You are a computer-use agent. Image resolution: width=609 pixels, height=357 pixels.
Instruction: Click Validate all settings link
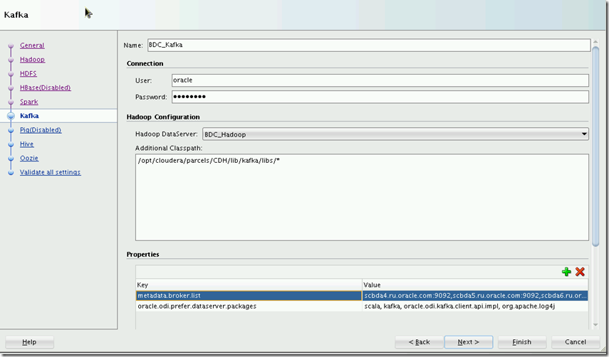[50, 172]
